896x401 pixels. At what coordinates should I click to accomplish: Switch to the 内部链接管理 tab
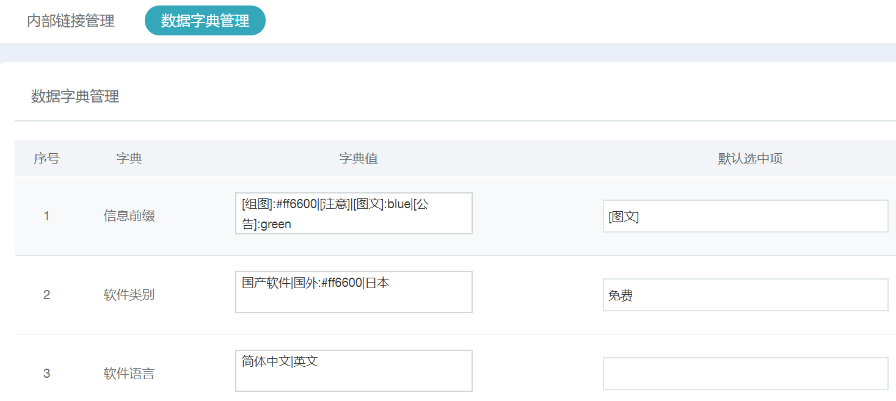[x=71, y=21]
